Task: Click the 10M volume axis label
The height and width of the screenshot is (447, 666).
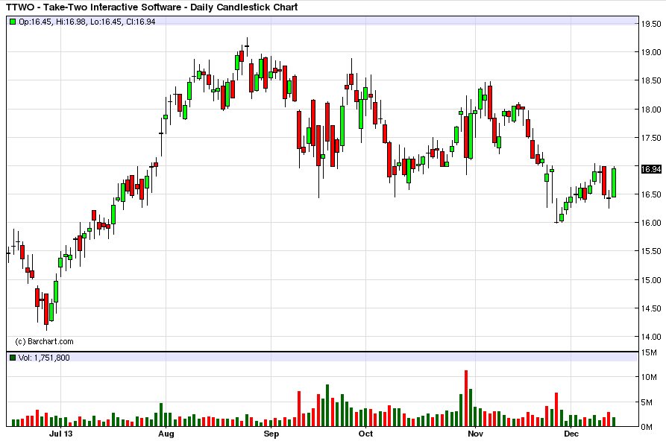Action: pyautogui.click(x=650, y=377)
